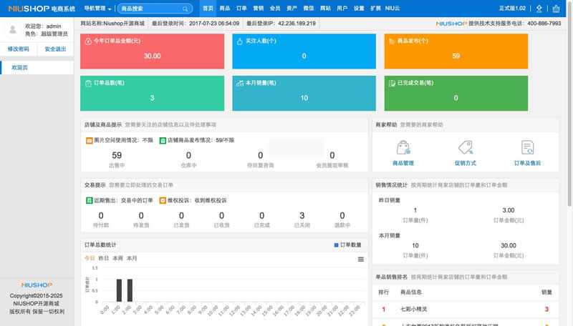
Task: Click the 修改密码 button
Action: [19, 49]
